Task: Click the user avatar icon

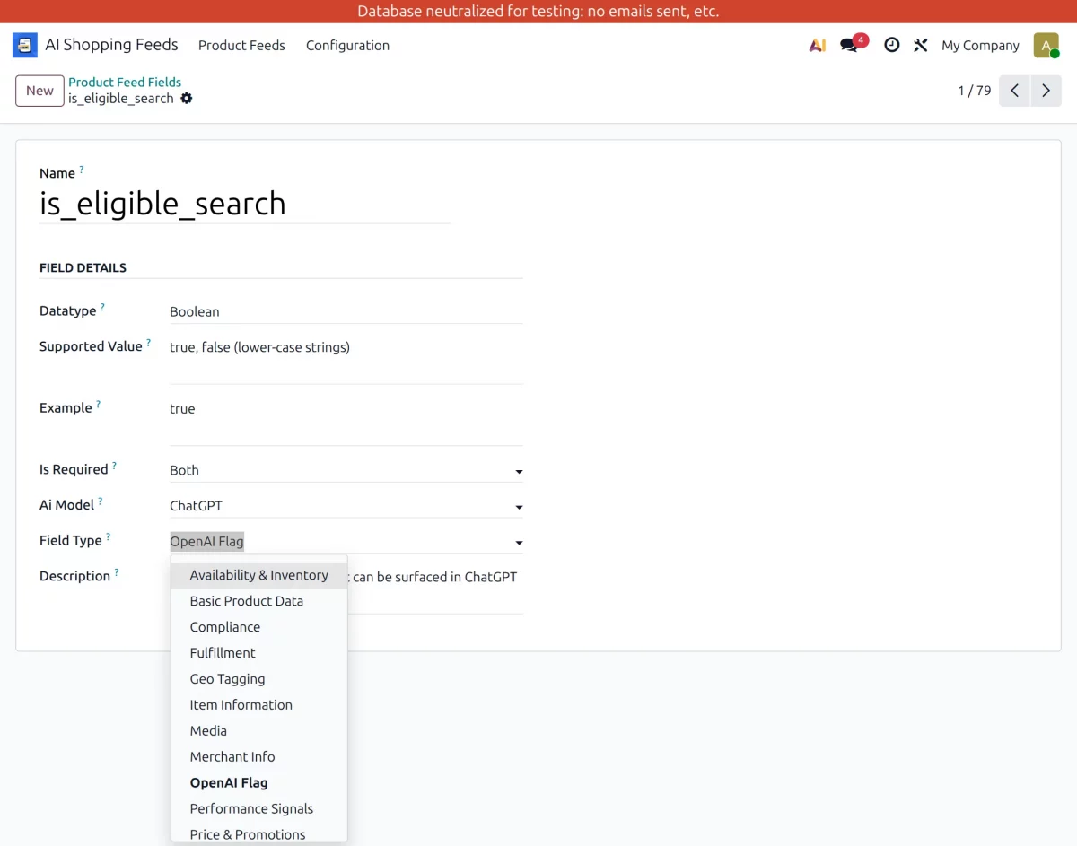Action: [x=1046, y=45]
